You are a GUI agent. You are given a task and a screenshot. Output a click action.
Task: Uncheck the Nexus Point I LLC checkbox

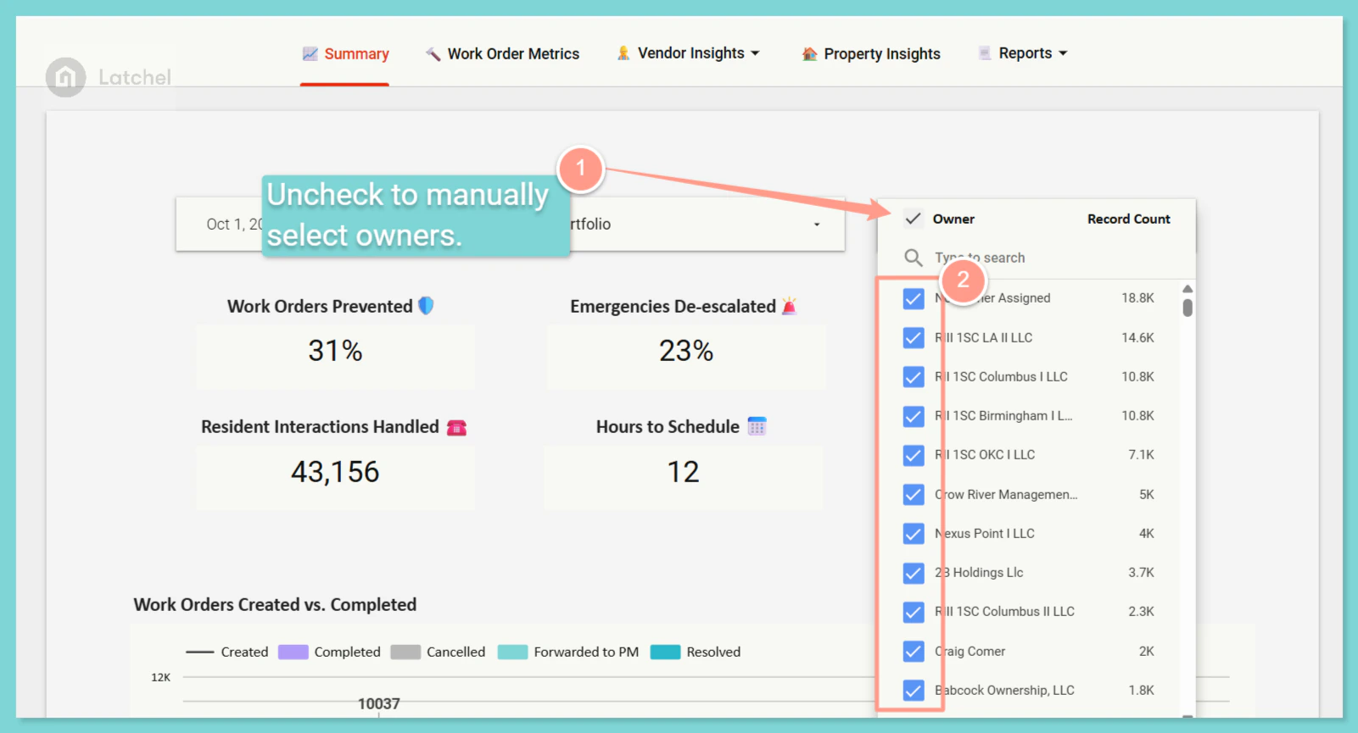[914, 533]
